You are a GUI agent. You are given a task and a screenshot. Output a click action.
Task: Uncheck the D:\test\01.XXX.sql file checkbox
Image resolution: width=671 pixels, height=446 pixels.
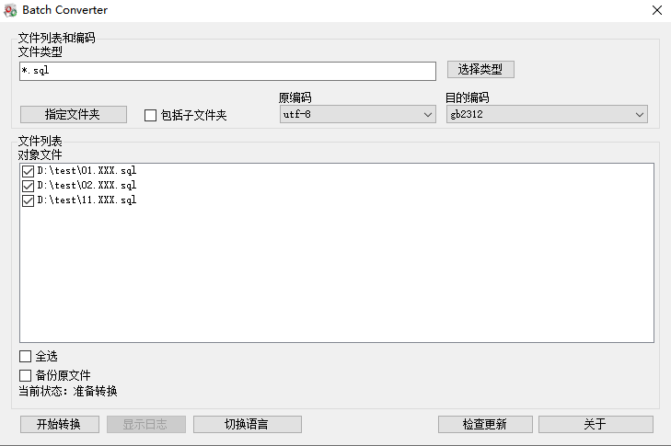[x=28, y=171]
